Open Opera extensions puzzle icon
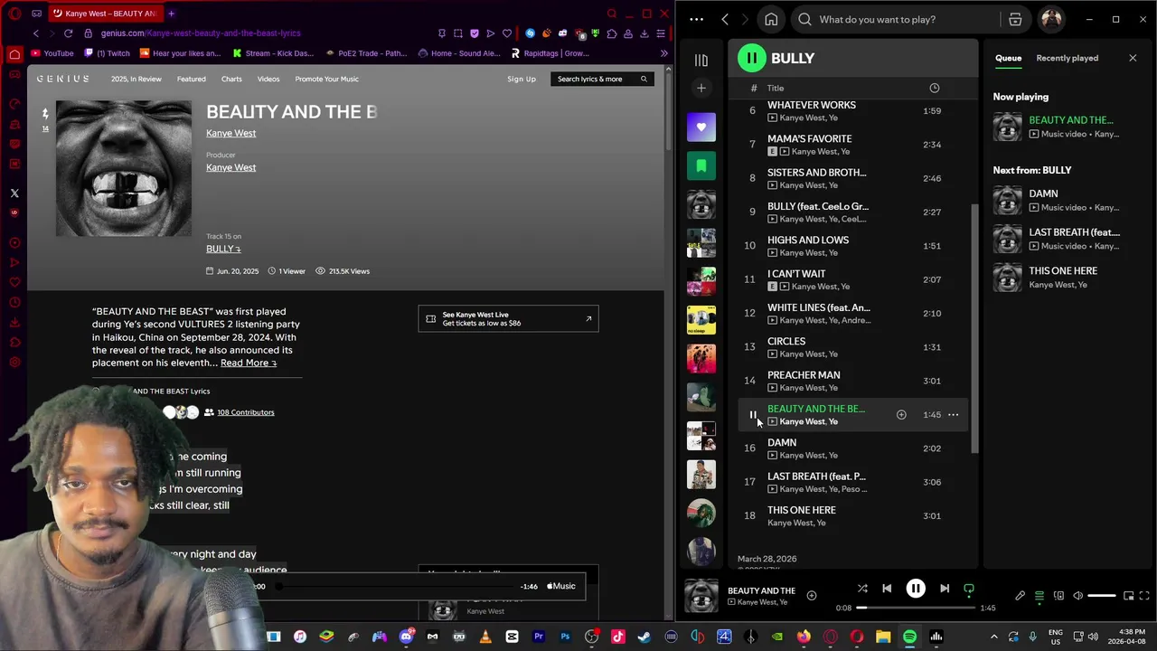The height and width of the screenshot is (651, 1157). 612,33
